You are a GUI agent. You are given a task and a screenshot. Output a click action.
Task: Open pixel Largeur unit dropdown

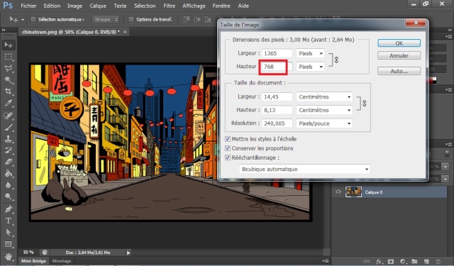(x=310, y=53)
